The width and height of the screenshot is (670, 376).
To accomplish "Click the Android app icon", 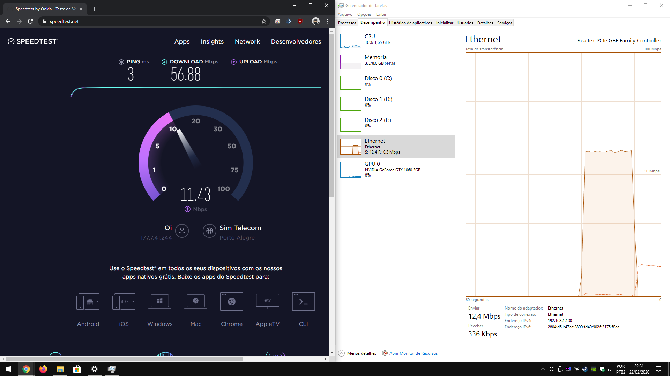I will click(x=88, y=301).
